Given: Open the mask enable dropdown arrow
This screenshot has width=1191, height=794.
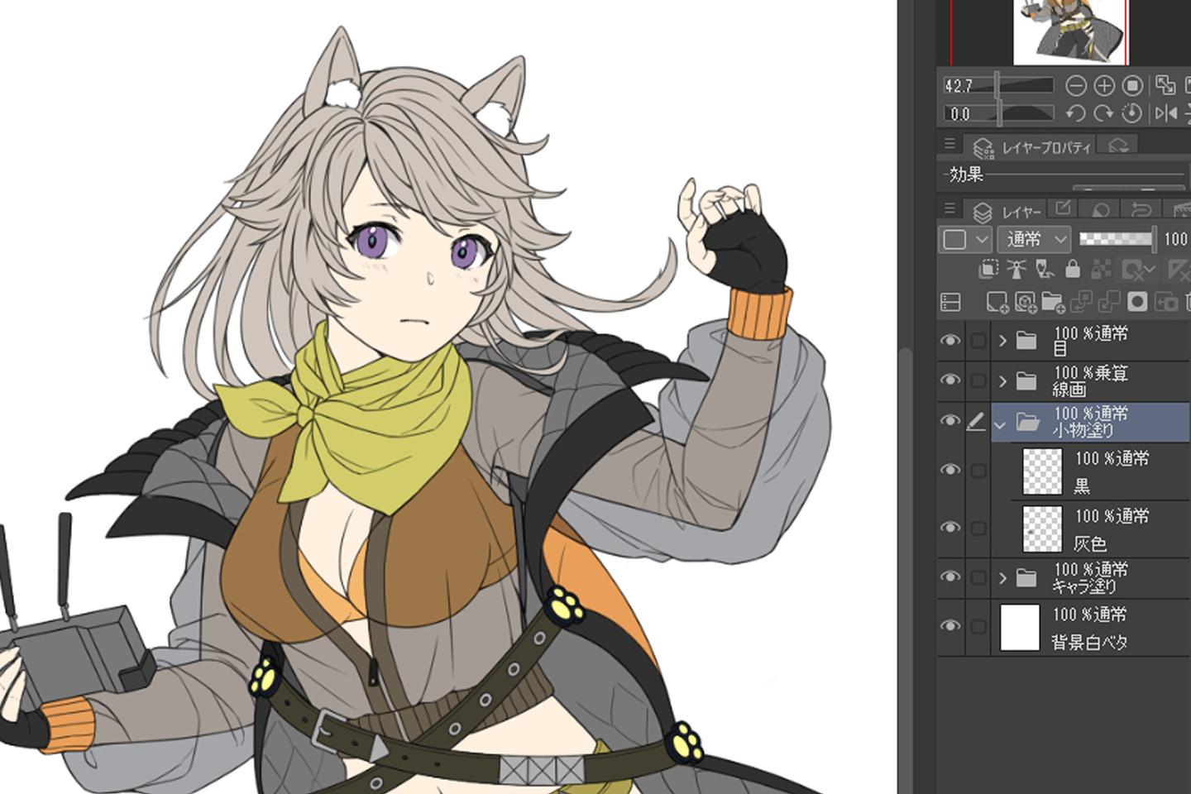Looking at the screenshot, I should (1150, 270).
